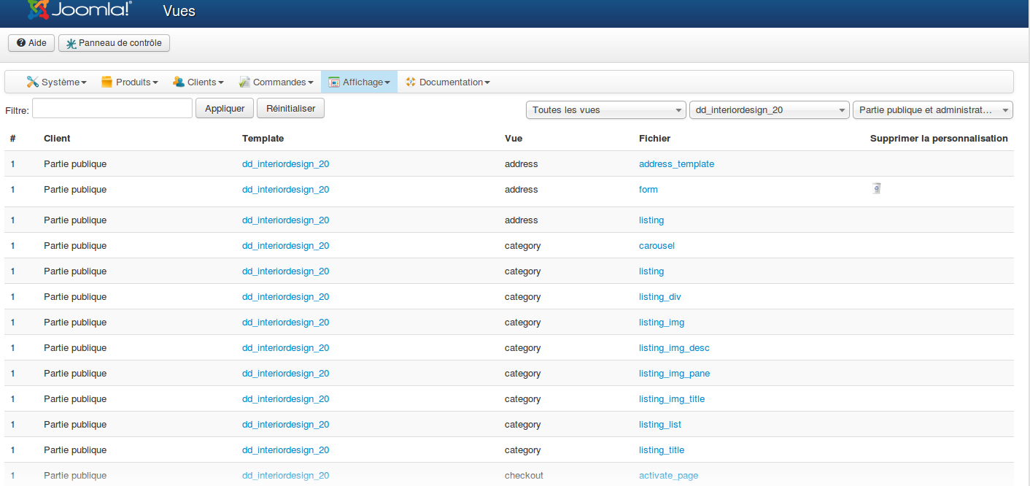Open the activate_page file link
The width and height of the screenshot is (1030, 486).
(x=668, y=476)
